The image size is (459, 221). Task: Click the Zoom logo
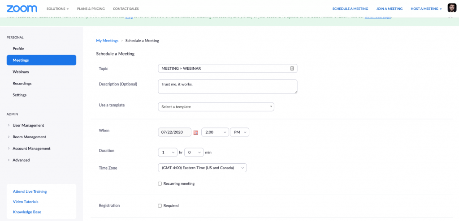22,8
